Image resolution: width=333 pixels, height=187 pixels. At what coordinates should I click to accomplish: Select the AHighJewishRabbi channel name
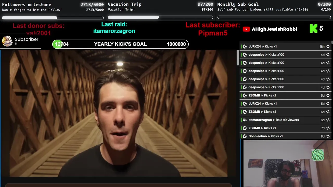click(x=274, y=29)
